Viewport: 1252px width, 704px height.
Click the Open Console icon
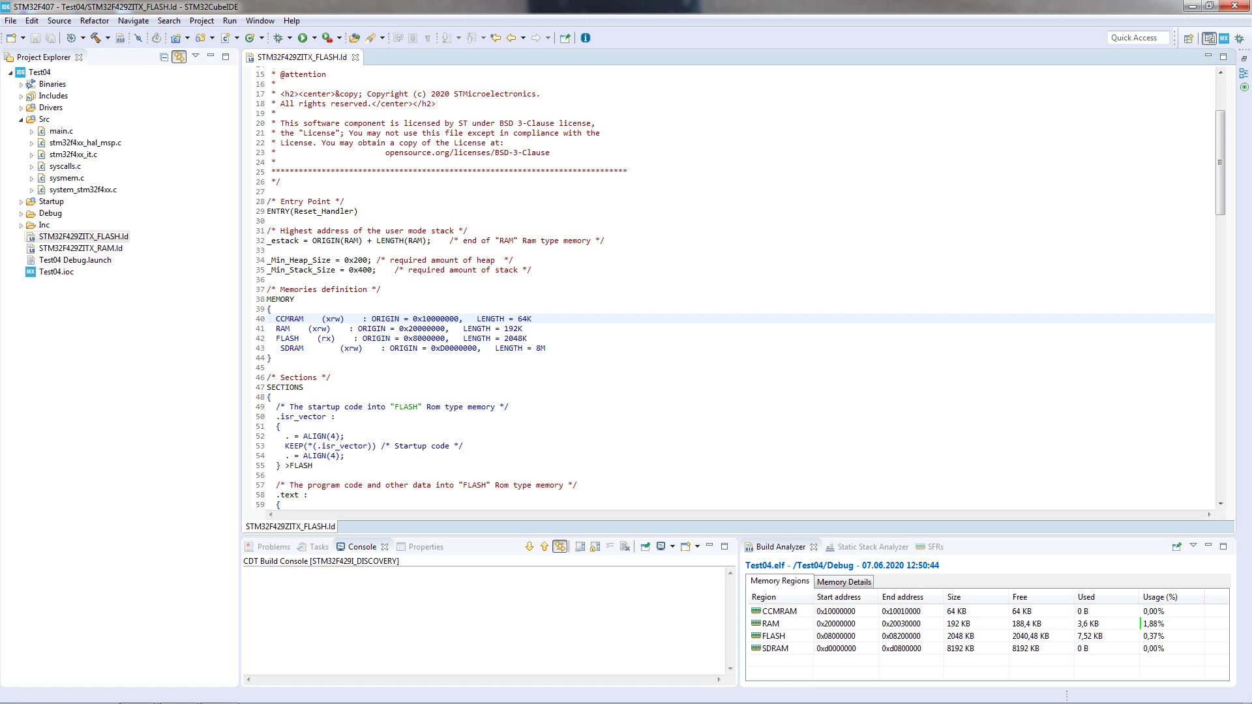pos(685,546)
